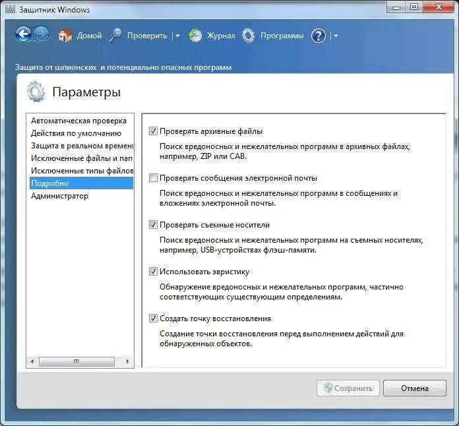Uncheck Проверять съемные носители
The width and height of the screenshot is (459, 426).
(153, 225)
